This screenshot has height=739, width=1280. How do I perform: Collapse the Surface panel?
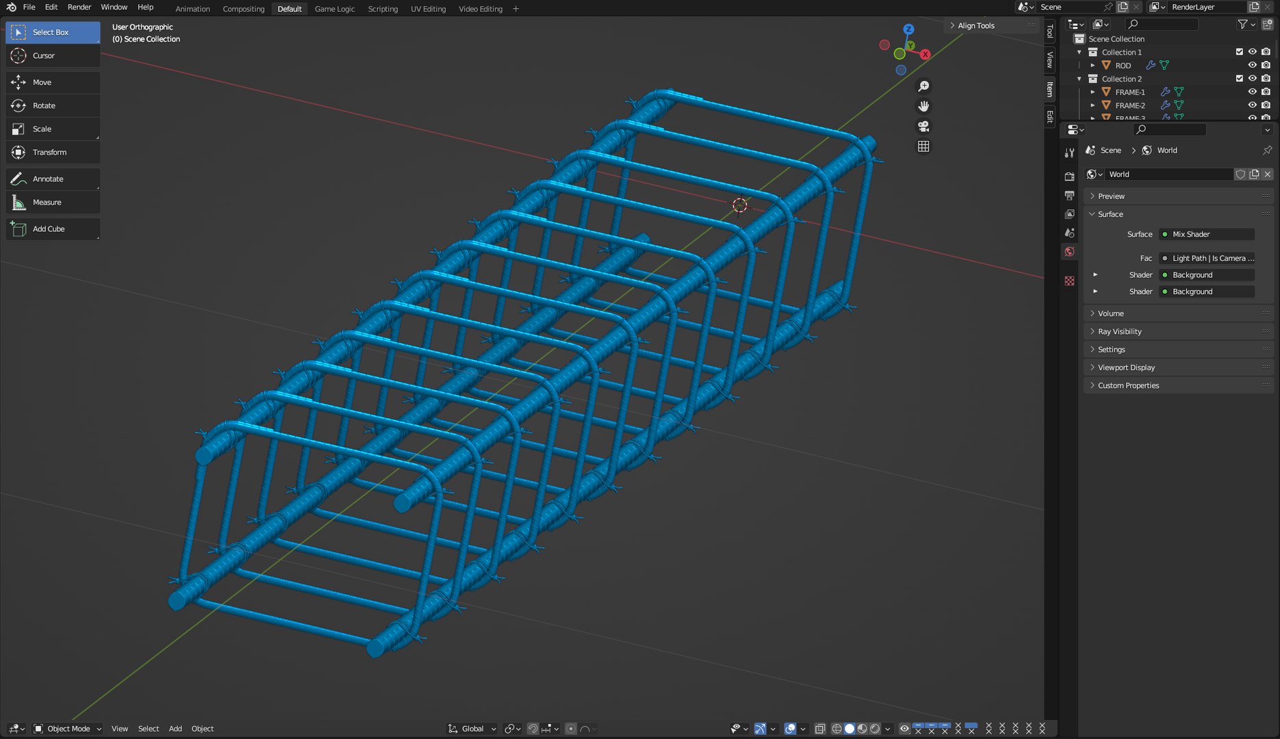pyautogui.click(x=1179, y=214)
